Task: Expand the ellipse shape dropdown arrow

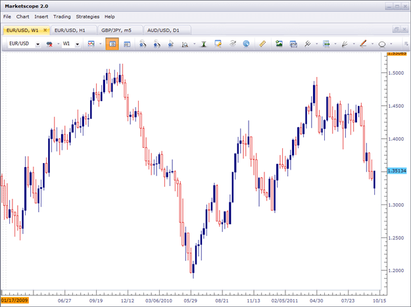Action: click(391, 44)
